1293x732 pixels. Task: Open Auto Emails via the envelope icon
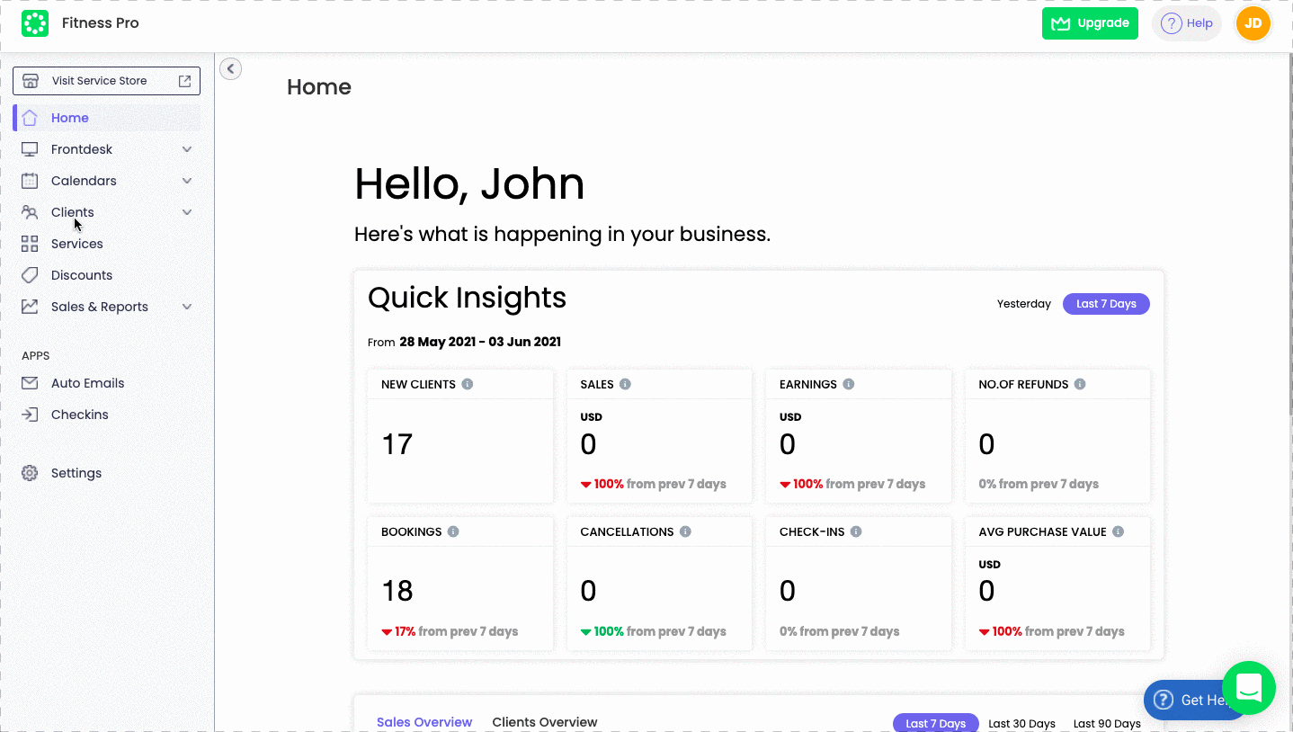30,382
